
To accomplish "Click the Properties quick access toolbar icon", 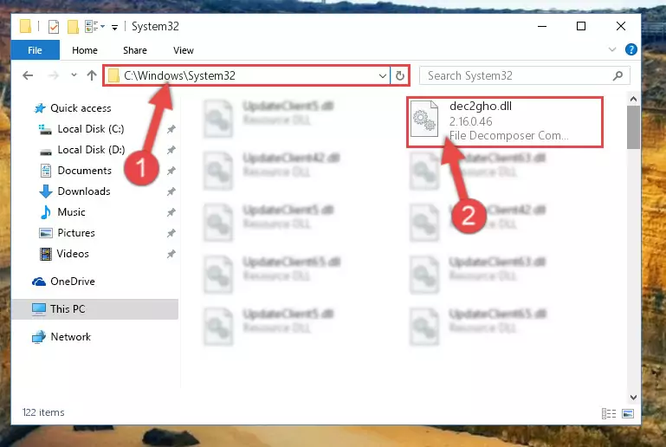I will 54,27.
